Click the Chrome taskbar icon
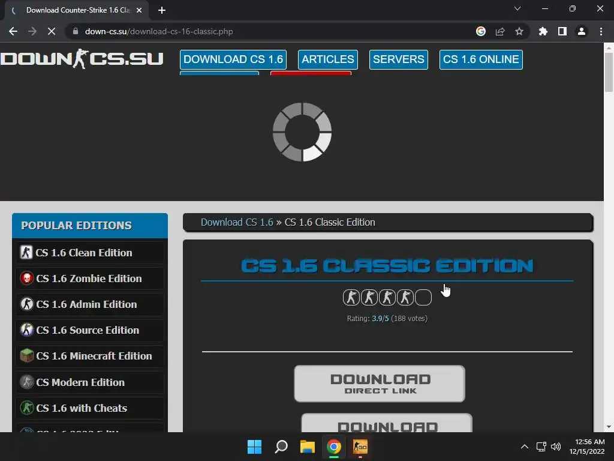This screenshot has width=614, height=461. (x=334, y=447)
